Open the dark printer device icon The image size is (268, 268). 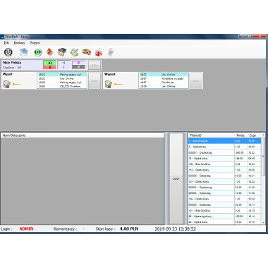coord(62,52)
